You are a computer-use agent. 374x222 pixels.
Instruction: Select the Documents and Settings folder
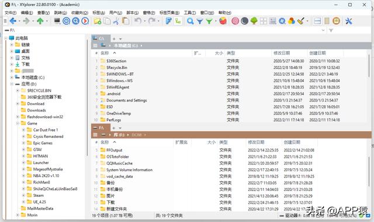(x=126, y=100)
